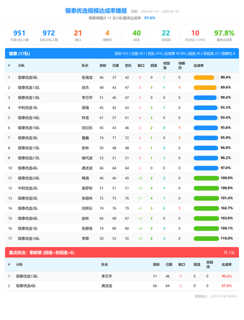Select 银泰优选16队 in row 17
The image size is (244, 320).
click(x=29, y=239)
